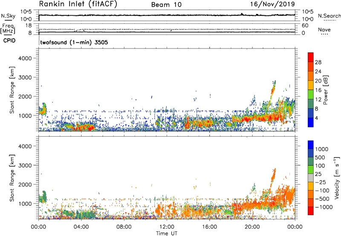Viewport: 341px width, 236px height.
Task: Click the "-25" tick on velocity colorbar
Action: (x=321, y=182)
